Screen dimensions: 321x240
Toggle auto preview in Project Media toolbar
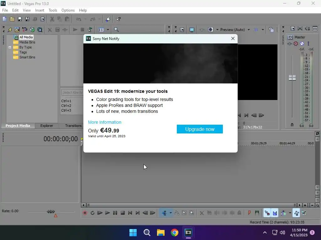point(90,30)
